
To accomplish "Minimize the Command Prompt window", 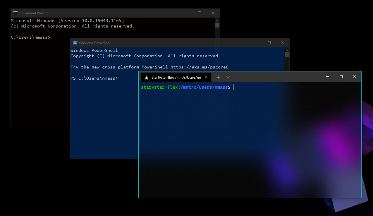I will 186,13.
